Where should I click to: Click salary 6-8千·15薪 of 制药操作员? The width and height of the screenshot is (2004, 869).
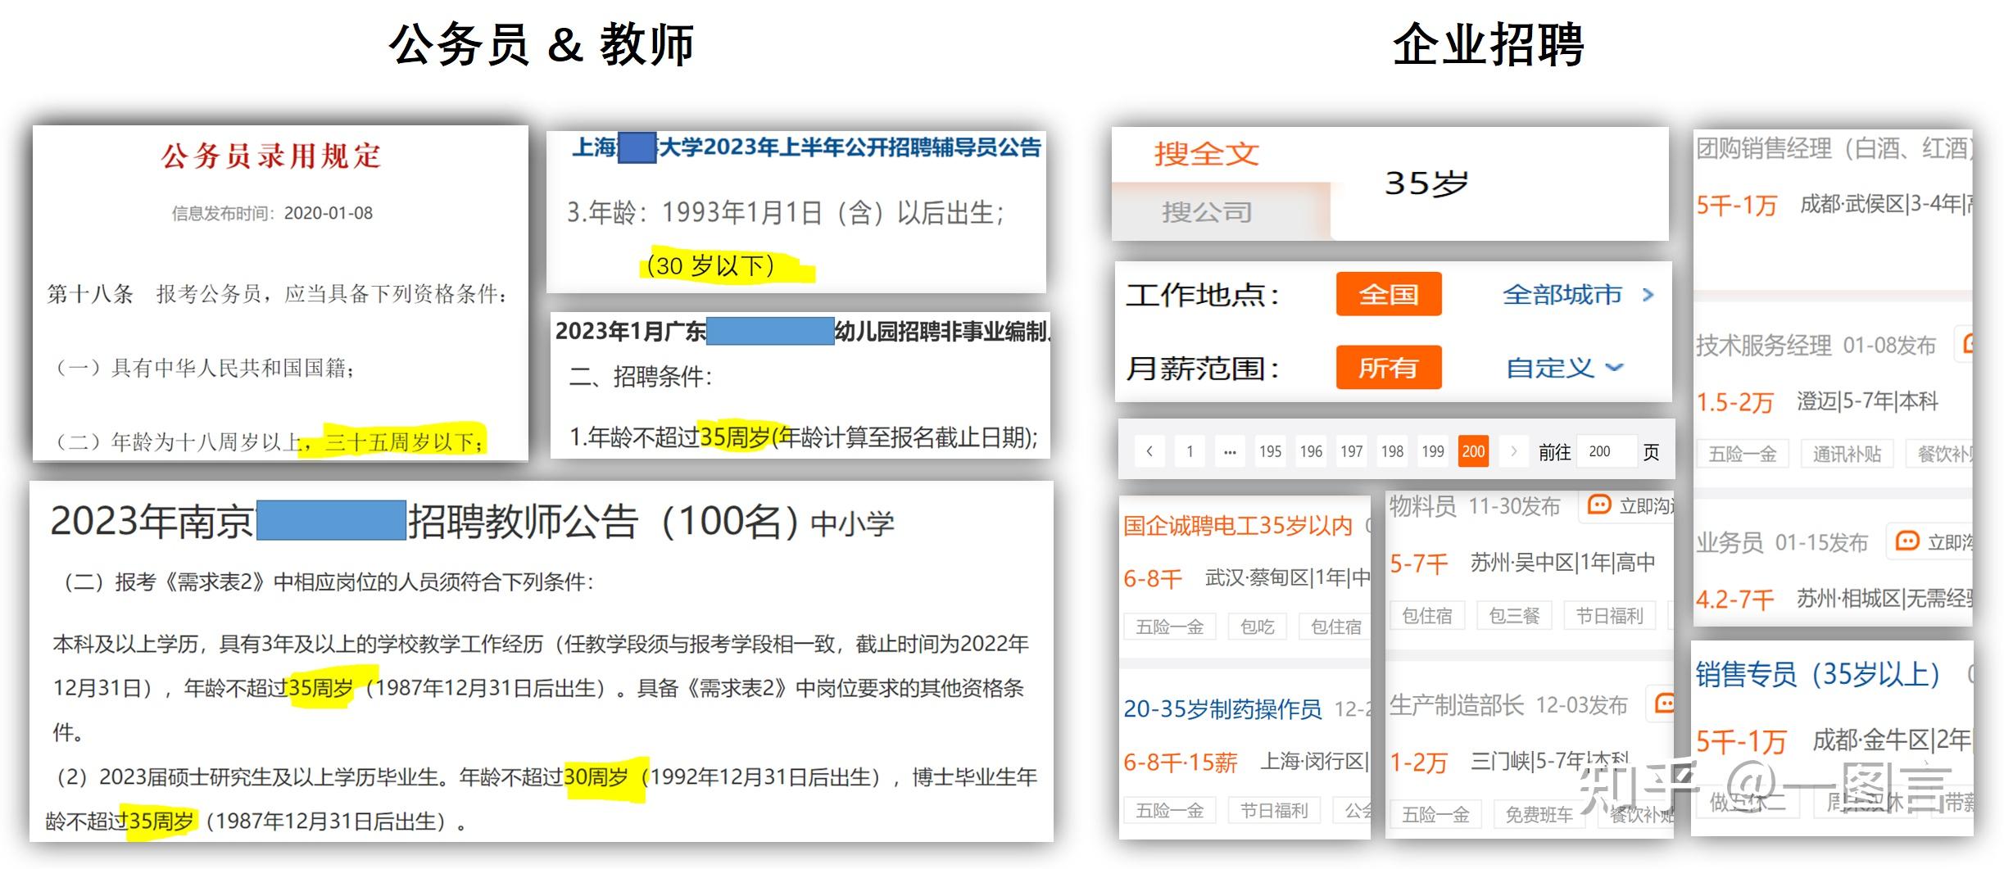click(x=1180, y=763)
